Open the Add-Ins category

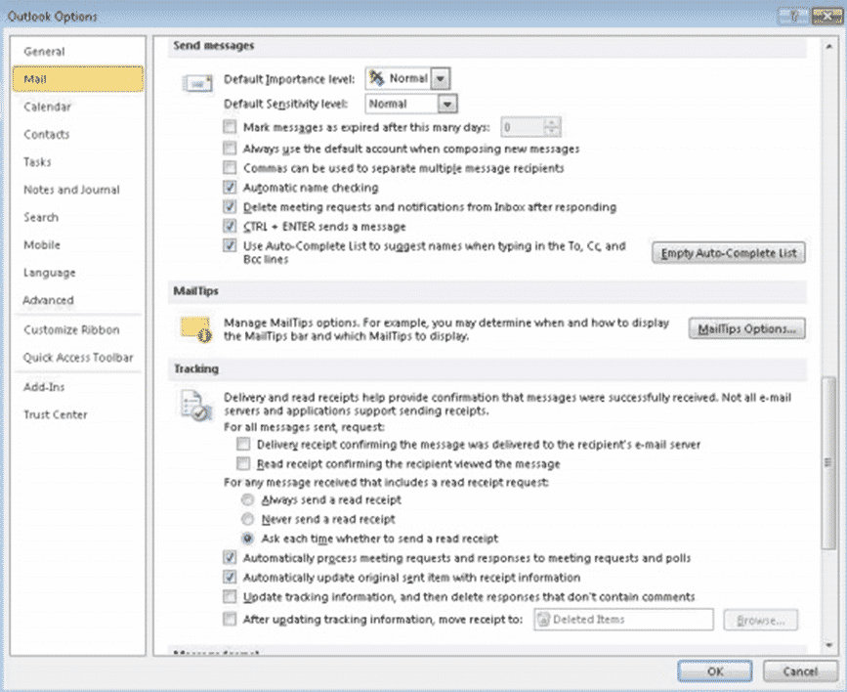click(78, 386)
